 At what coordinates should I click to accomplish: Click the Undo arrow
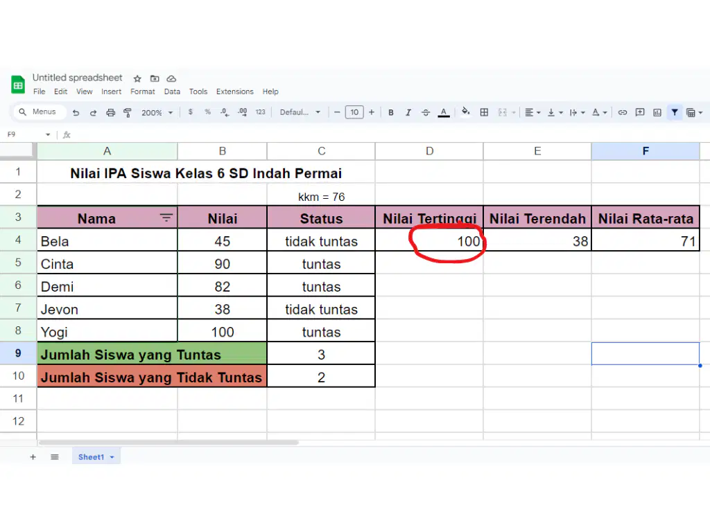76,112
